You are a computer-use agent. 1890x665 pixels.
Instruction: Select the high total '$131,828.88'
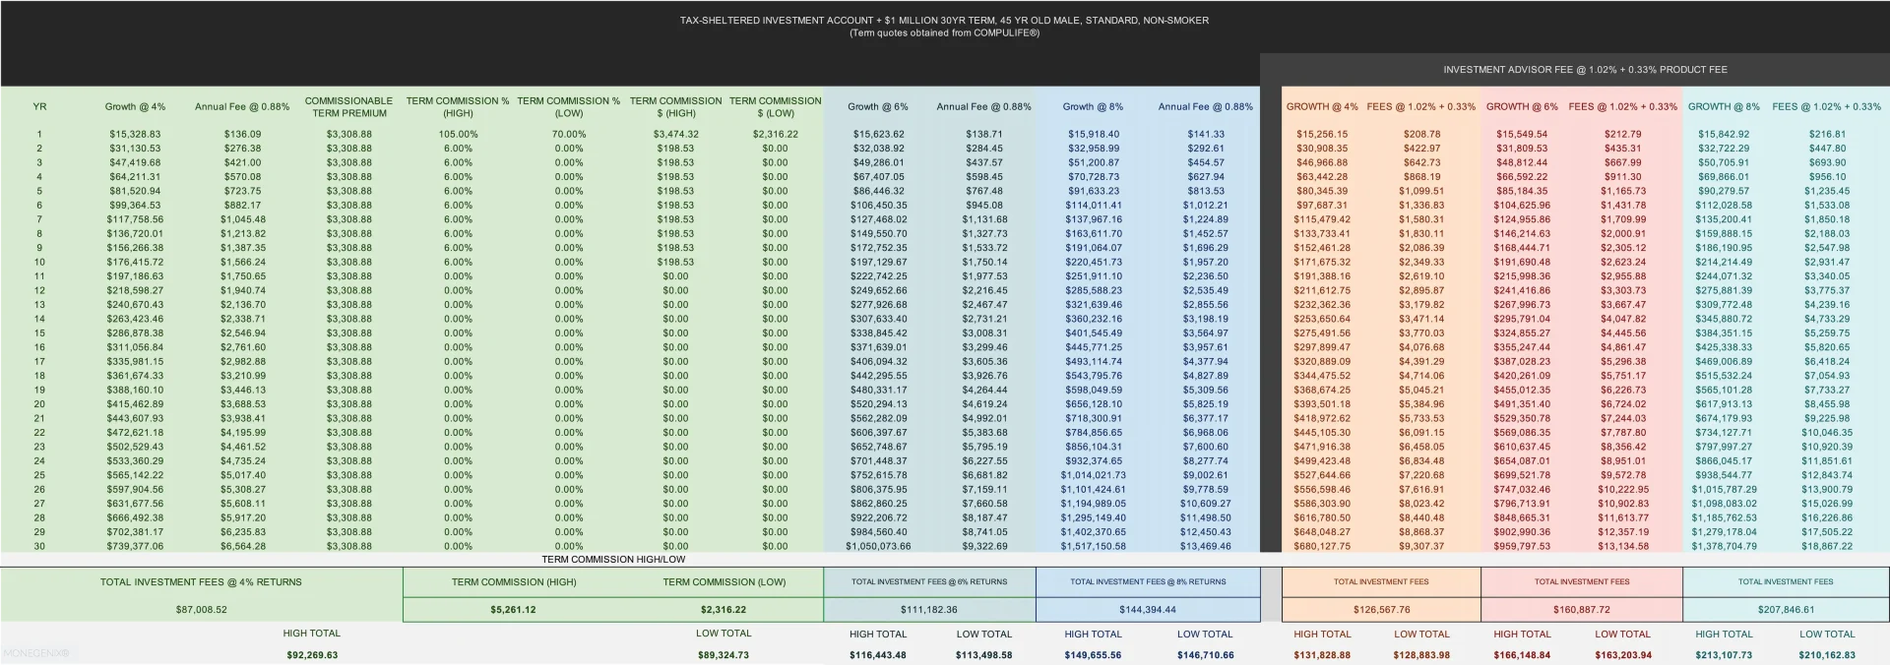(x=1322, y=655)
